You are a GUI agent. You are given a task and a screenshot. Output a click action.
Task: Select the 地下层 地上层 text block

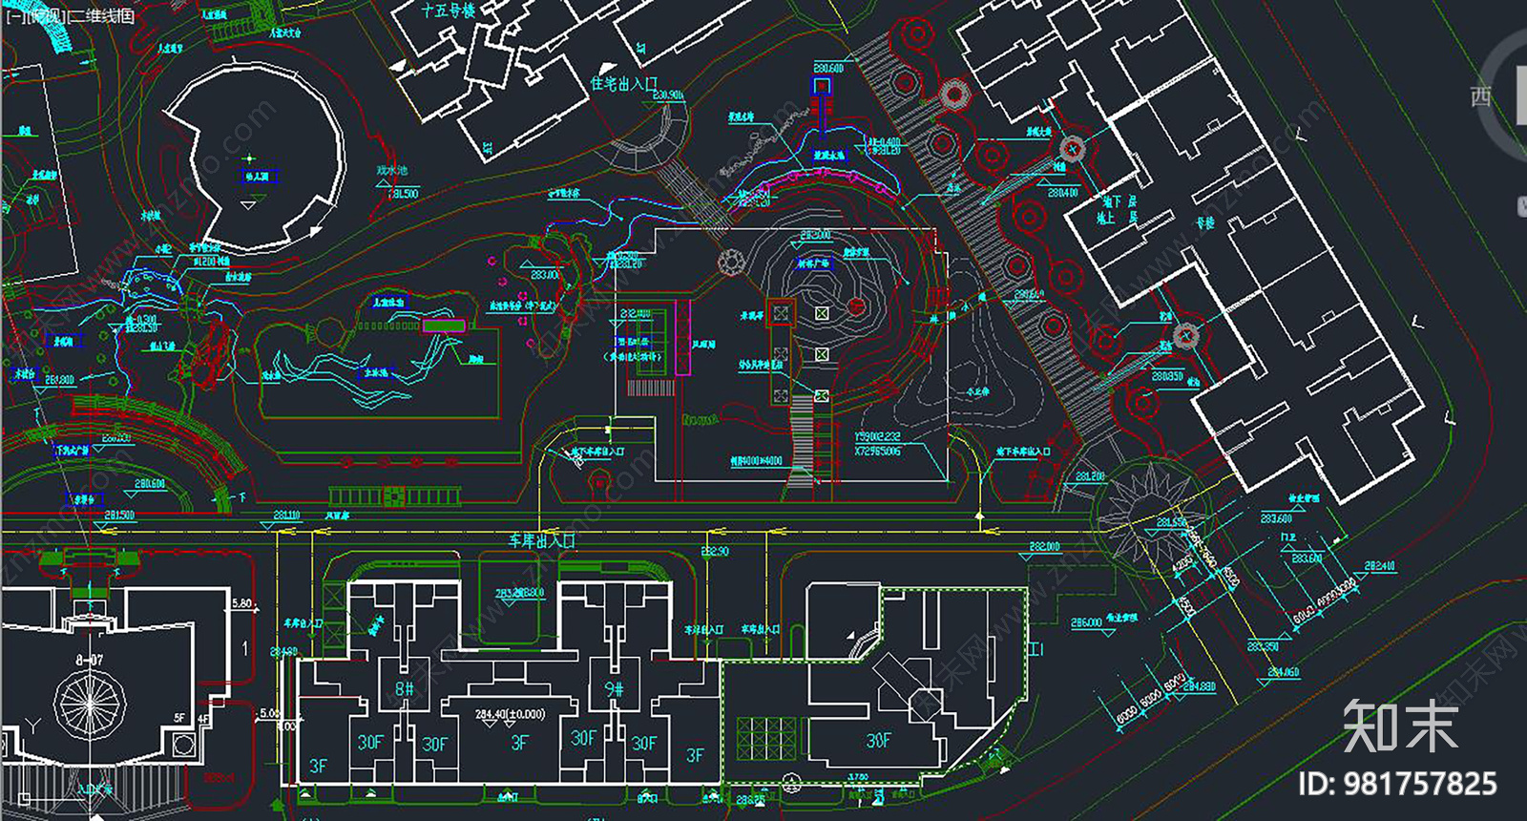click(x=1117, y=209)
